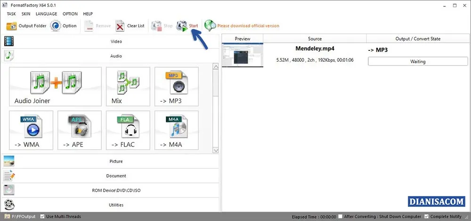Screen dimensions: 471x221
Task: Click the Stop conversion icon
Action: [x=156, y=26]
